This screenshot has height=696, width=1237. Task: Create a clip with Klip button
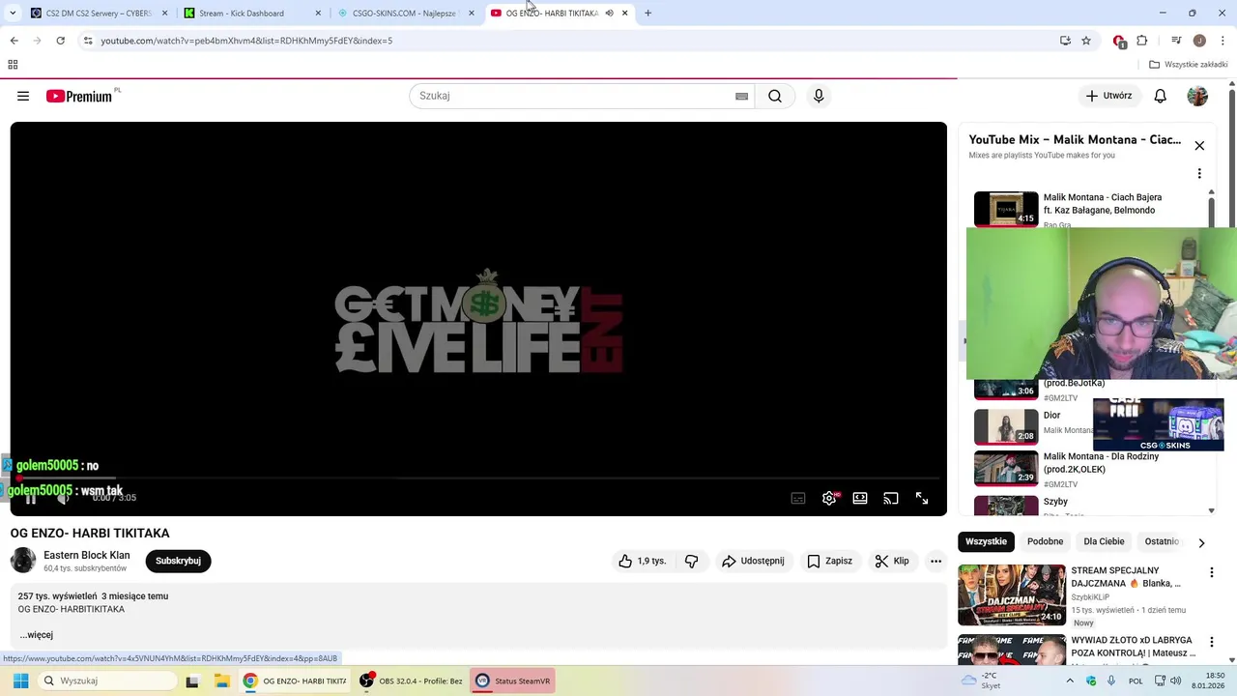point(892,561)
